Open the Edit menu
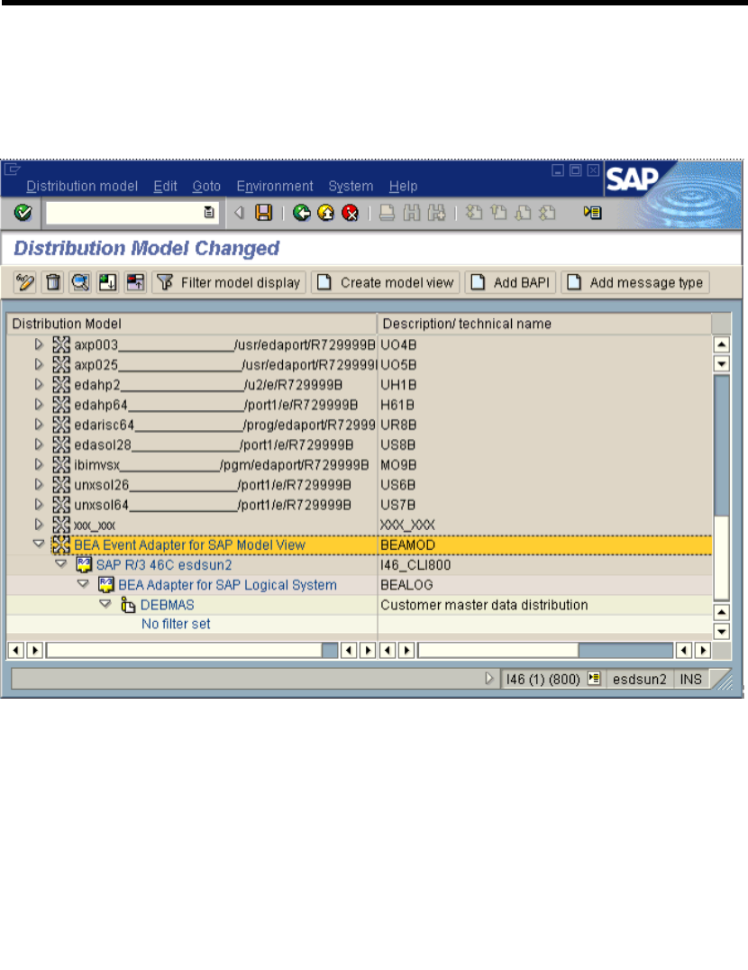The image size is (748, 970). click(x=165, y=187)
